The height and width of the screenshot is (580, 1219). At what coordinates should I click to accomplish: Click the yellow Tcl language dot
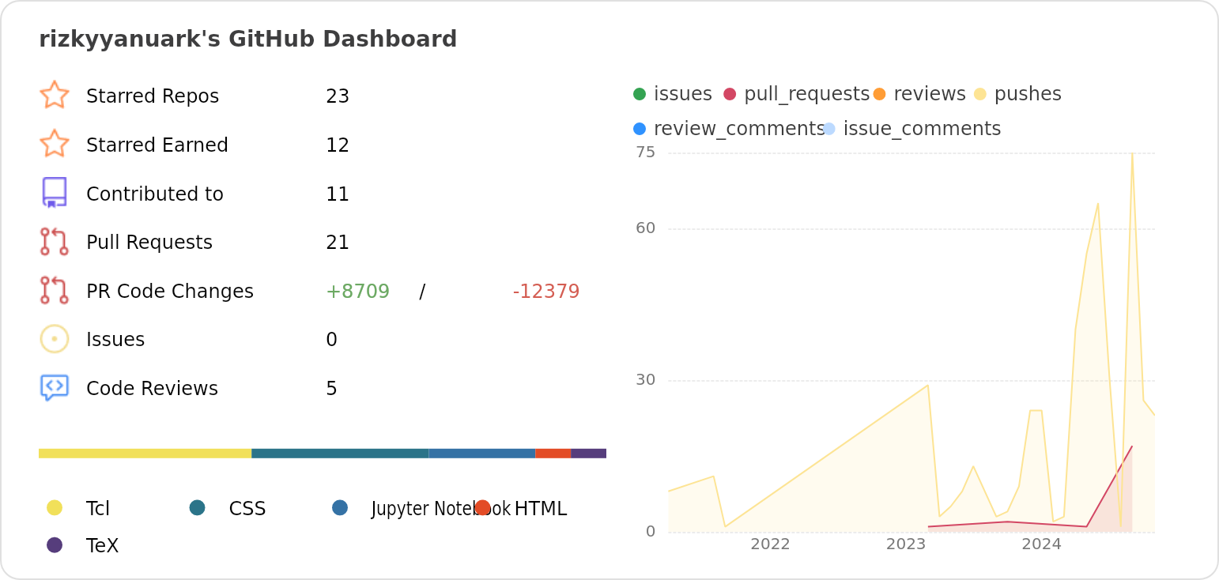tap(55, 507)
